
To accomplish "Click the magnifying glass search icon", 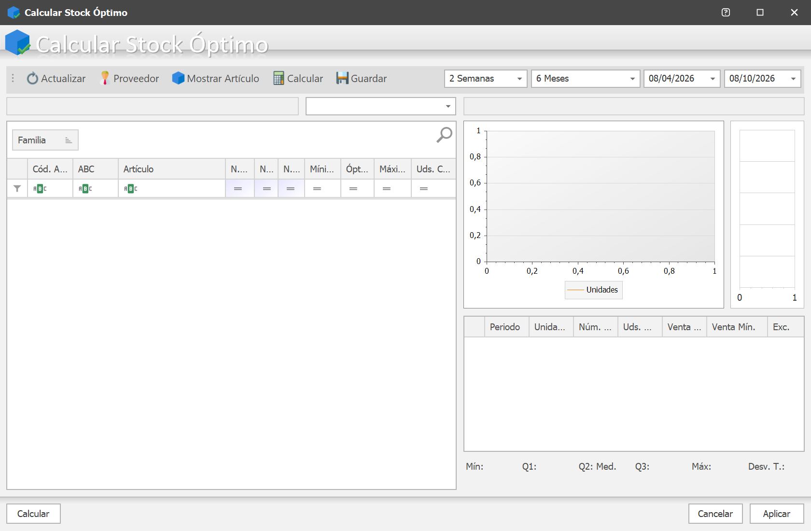I will pyautogui.click(x=444, y=135).
